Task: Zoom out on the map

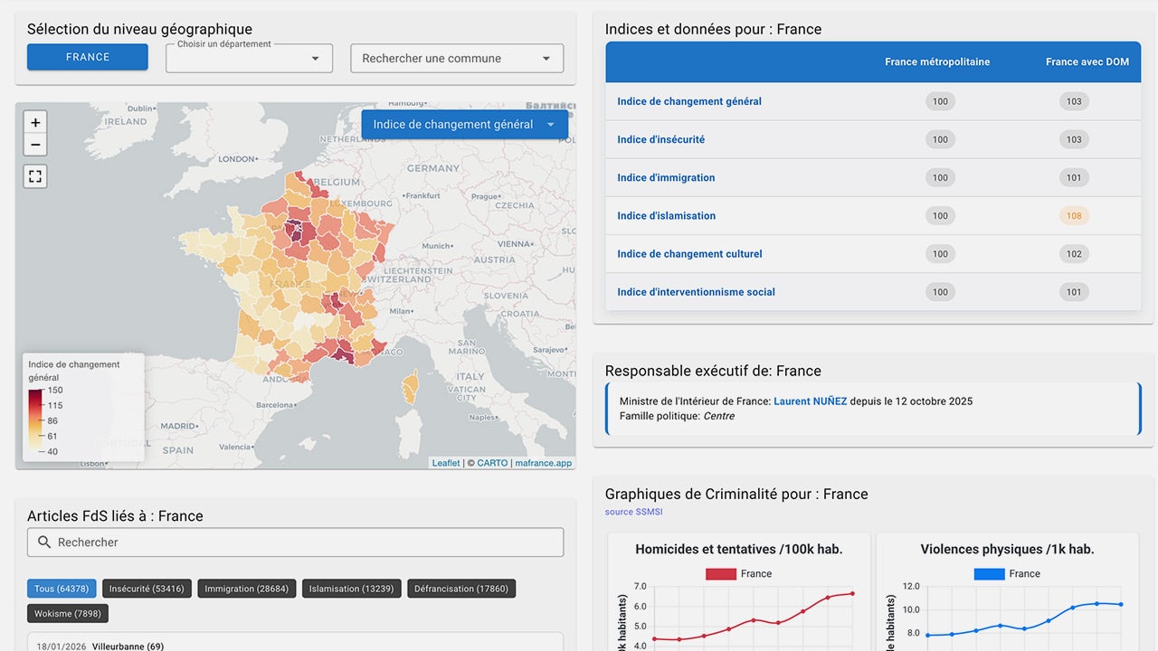Action: pyautogui.click(x=34, y=144)
